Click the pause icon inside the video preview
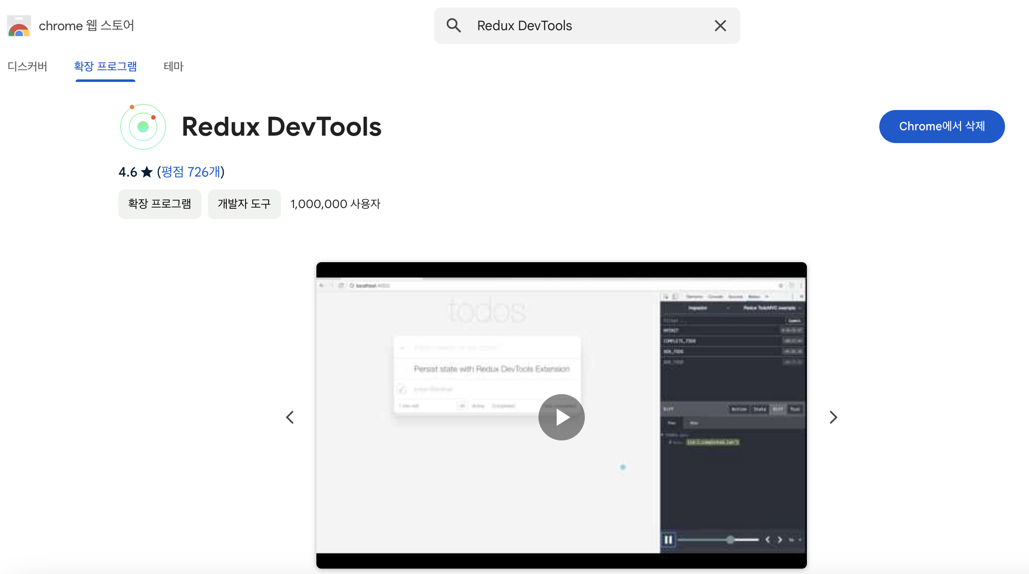The image size is (1029, 574). 668,540
